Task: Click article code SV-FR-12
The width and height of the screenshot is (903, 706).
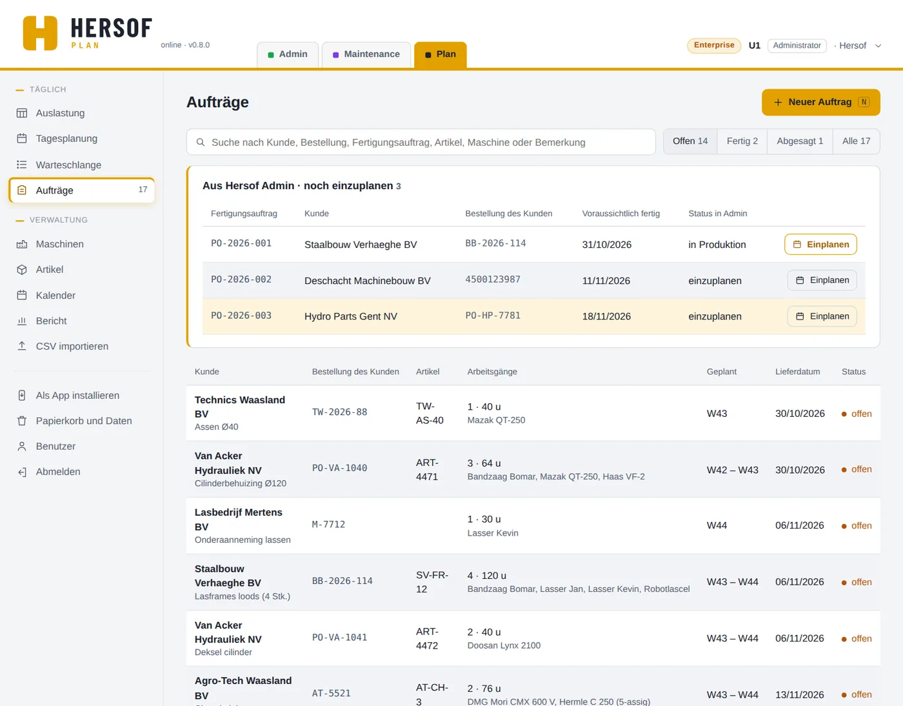Action: (432, 582)
